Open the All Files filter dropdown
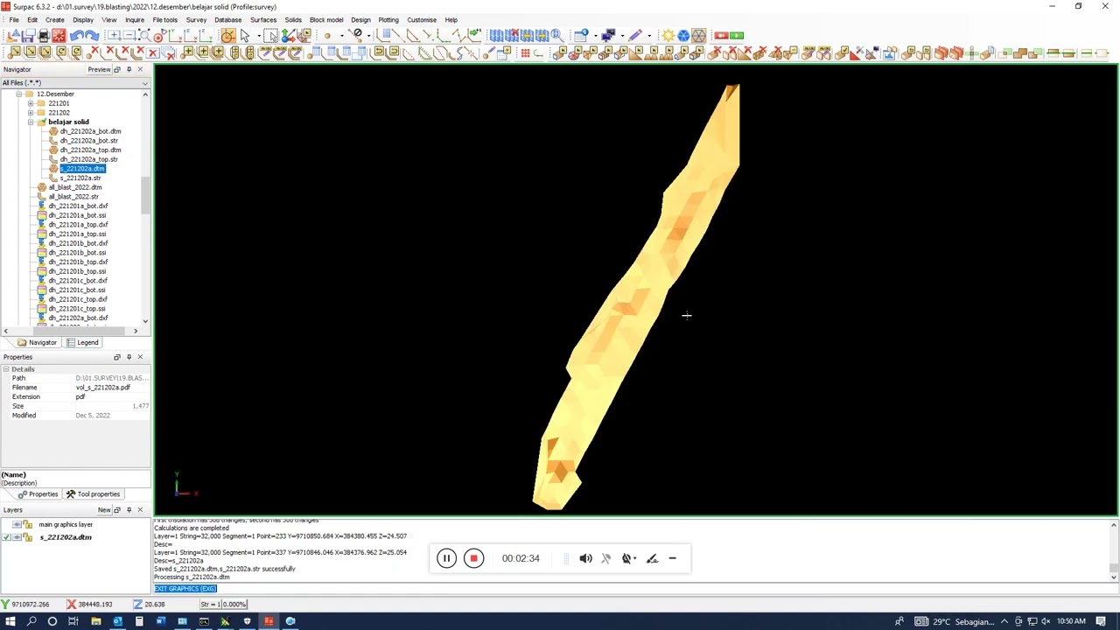 point(145,83)
